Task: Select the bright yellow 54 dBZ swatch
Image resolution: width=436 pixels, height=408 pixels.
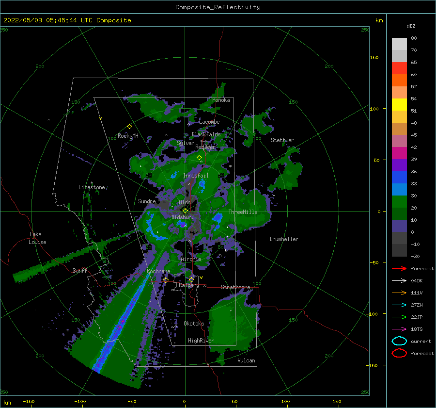Action: point(399,104)
